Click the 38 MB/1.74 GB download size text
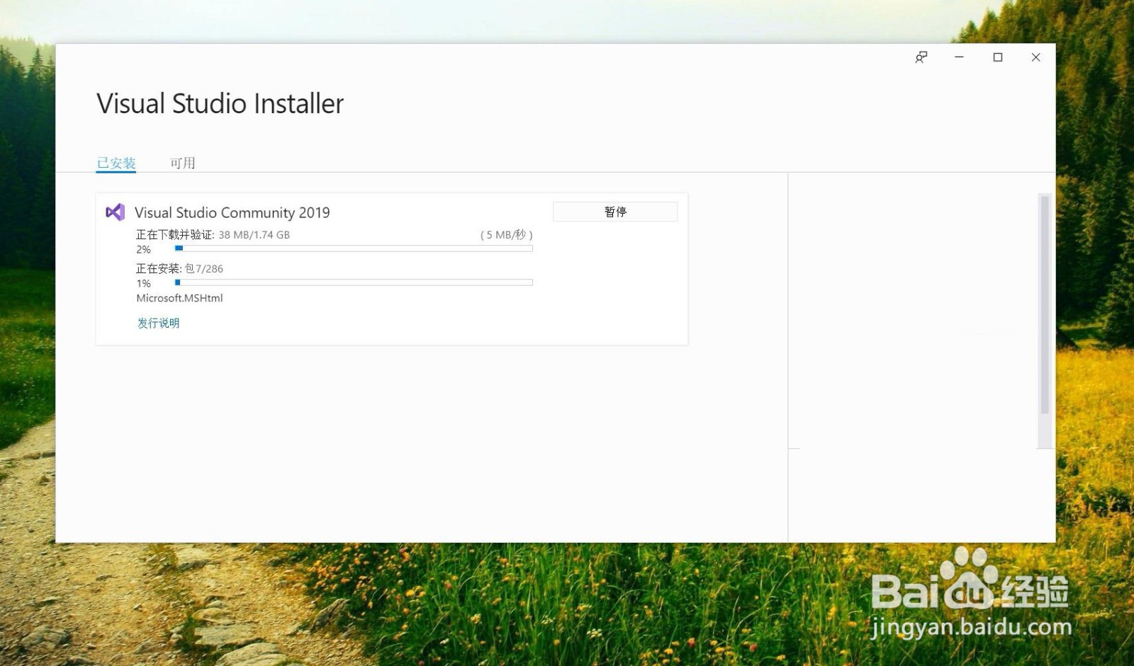The image size is (1134, 666). click(x=254, y=235)
